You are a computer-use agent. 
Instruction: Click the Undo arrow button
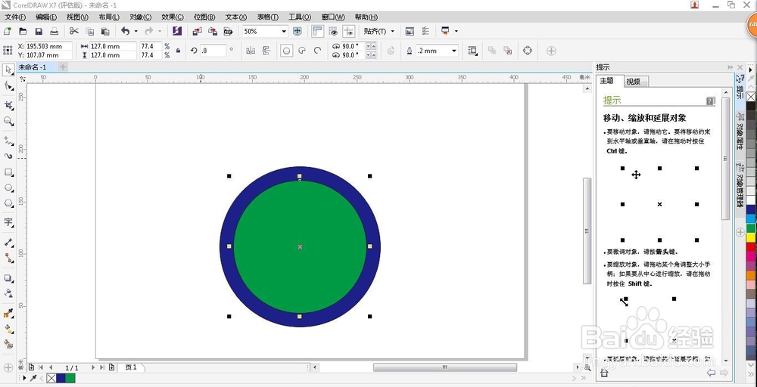(x=125, y=31)
